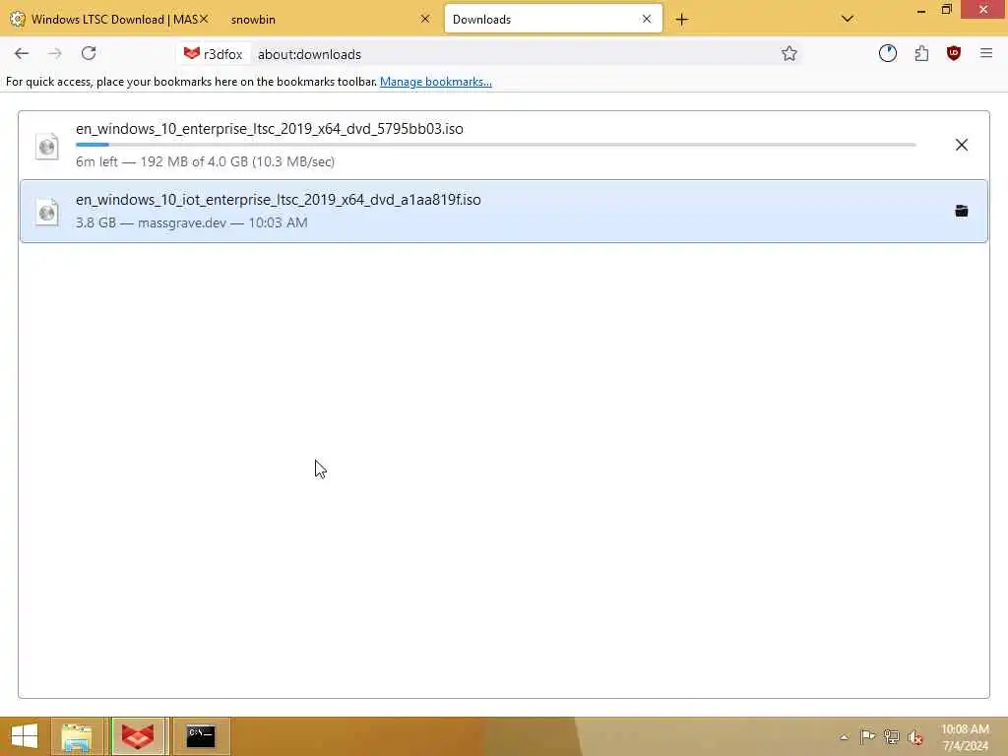Reload the current page
The width and height of the screenshot is (1008, 756).
pos(89,53)
